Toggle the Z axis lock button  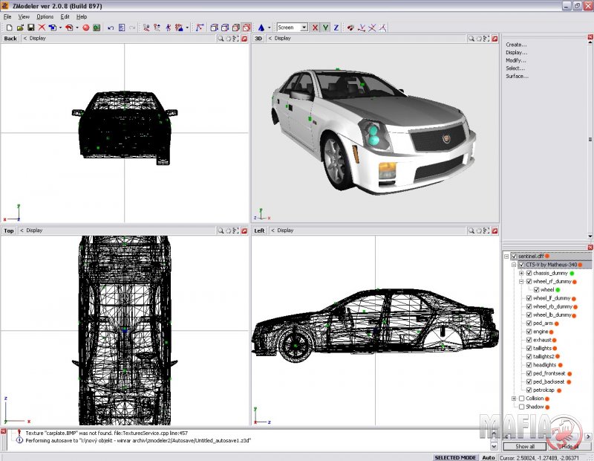(x=336, y=28)
